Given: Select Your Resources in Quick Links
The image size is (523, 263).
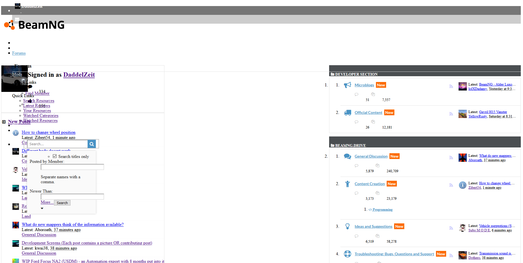Looking at the screenshot, I should [37, 111].
